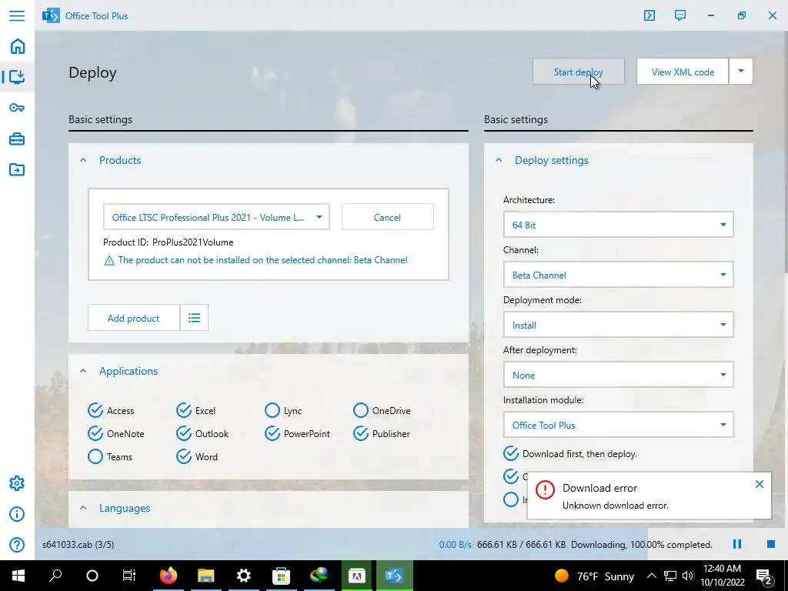Image resolution: width=788 pixels, height=591 pixels.
Task: Click the red Download error alert icon
Action: coord(545,489)
